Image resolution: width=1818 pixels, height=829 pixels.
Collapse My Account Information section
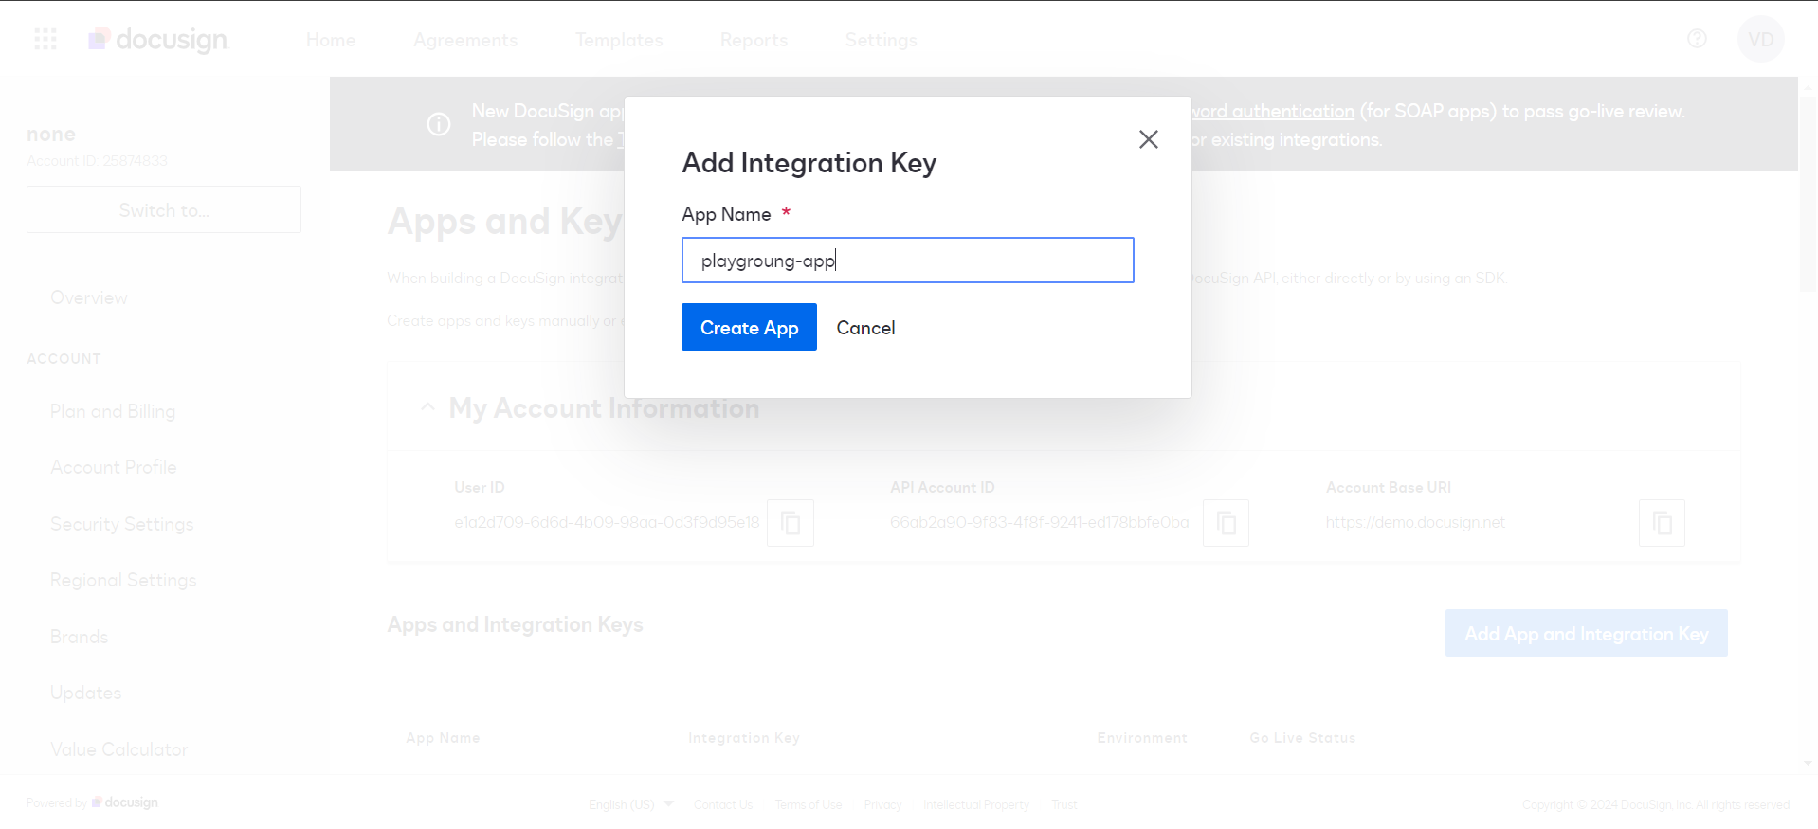[x=428, y=407]
